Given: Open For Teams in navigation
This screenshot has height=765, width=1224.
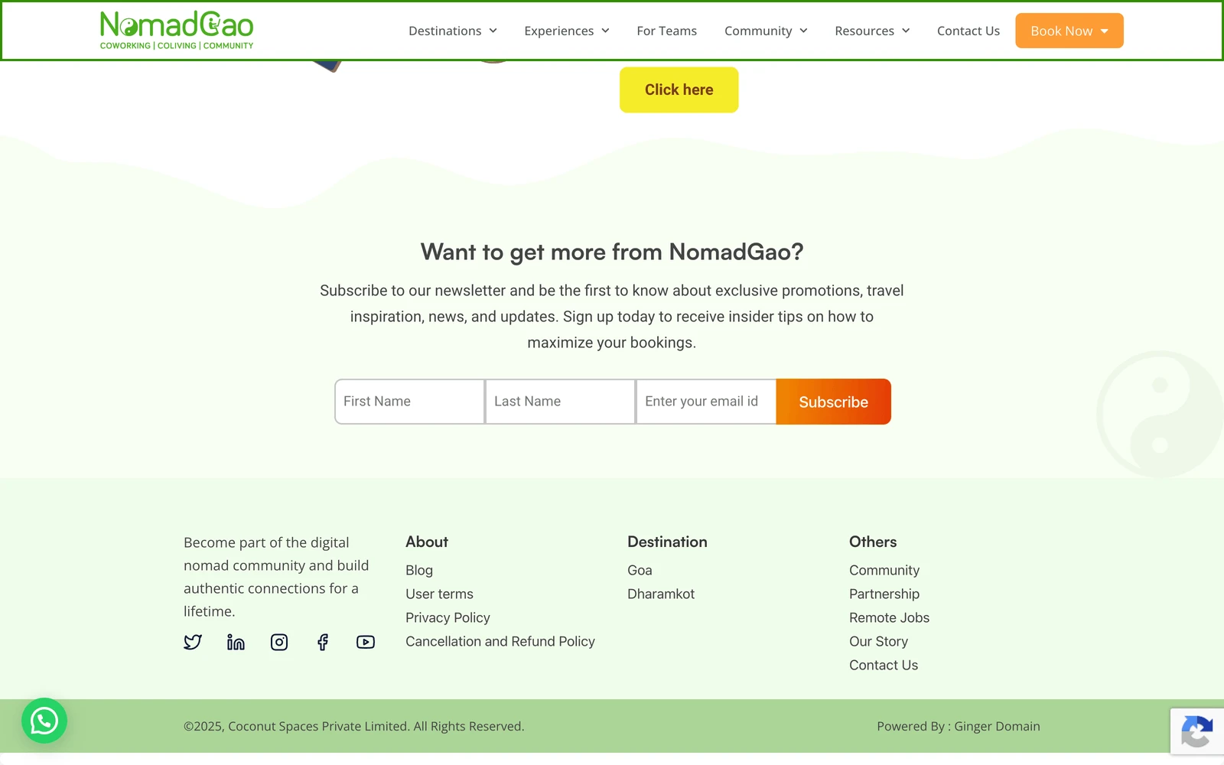Looking at the screenshot, I should coord(667,31).
